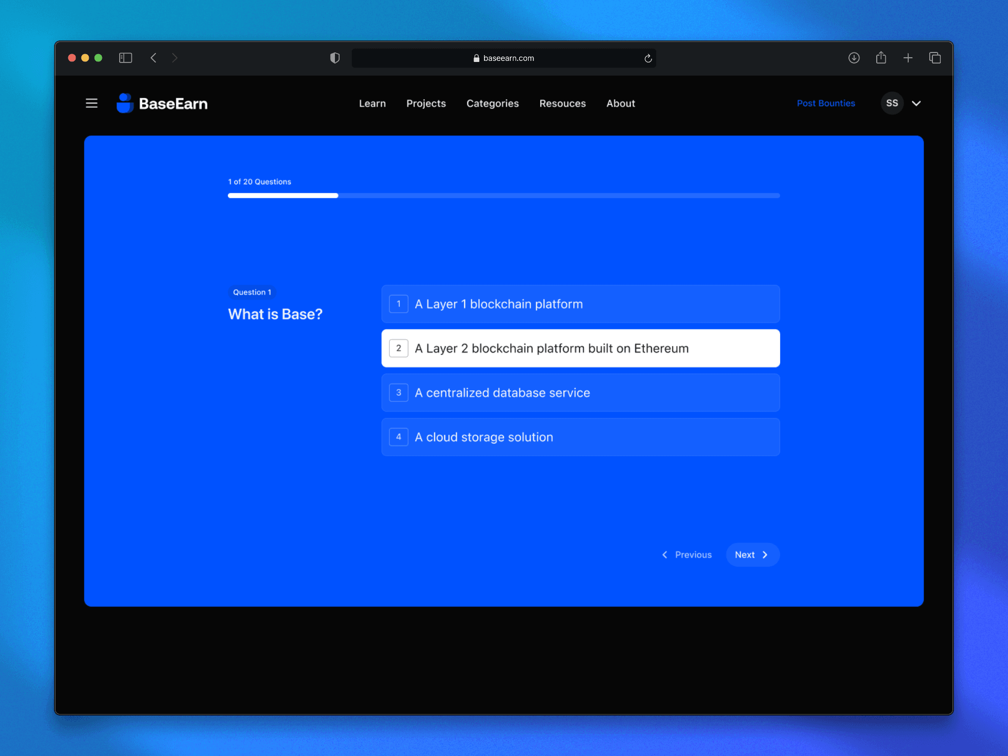The width and height of the screenshot is (1008, 756).
Task: Go back with browser back arrow
Action: (x=153, y=58)
